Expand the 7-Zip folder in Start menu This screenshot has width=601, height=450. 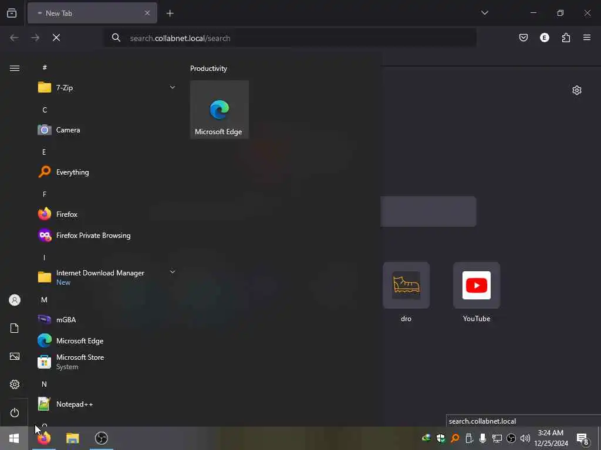click(107, 88)
